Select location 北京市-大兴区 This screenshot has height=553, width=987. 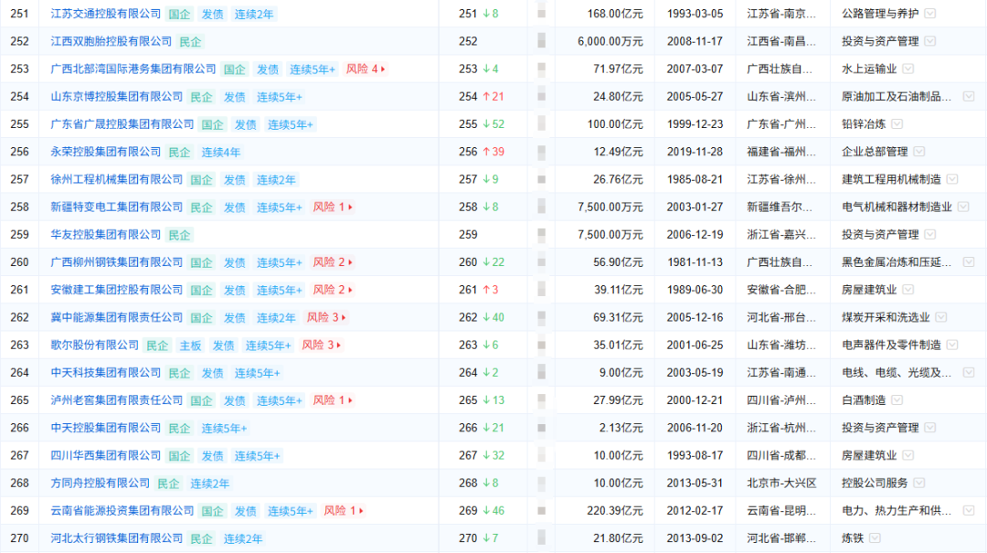pyautogui.click(x=781, y=484)
